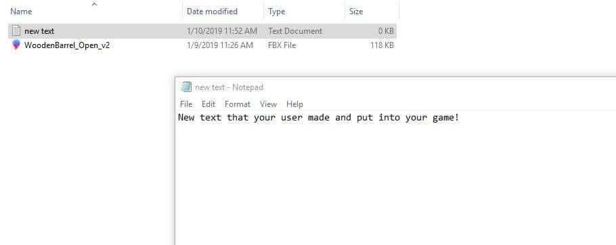The width and height of the screenshot is (616, 245).
Task: Open the View menu in Notepad
Action: click(x=268, y=104)
